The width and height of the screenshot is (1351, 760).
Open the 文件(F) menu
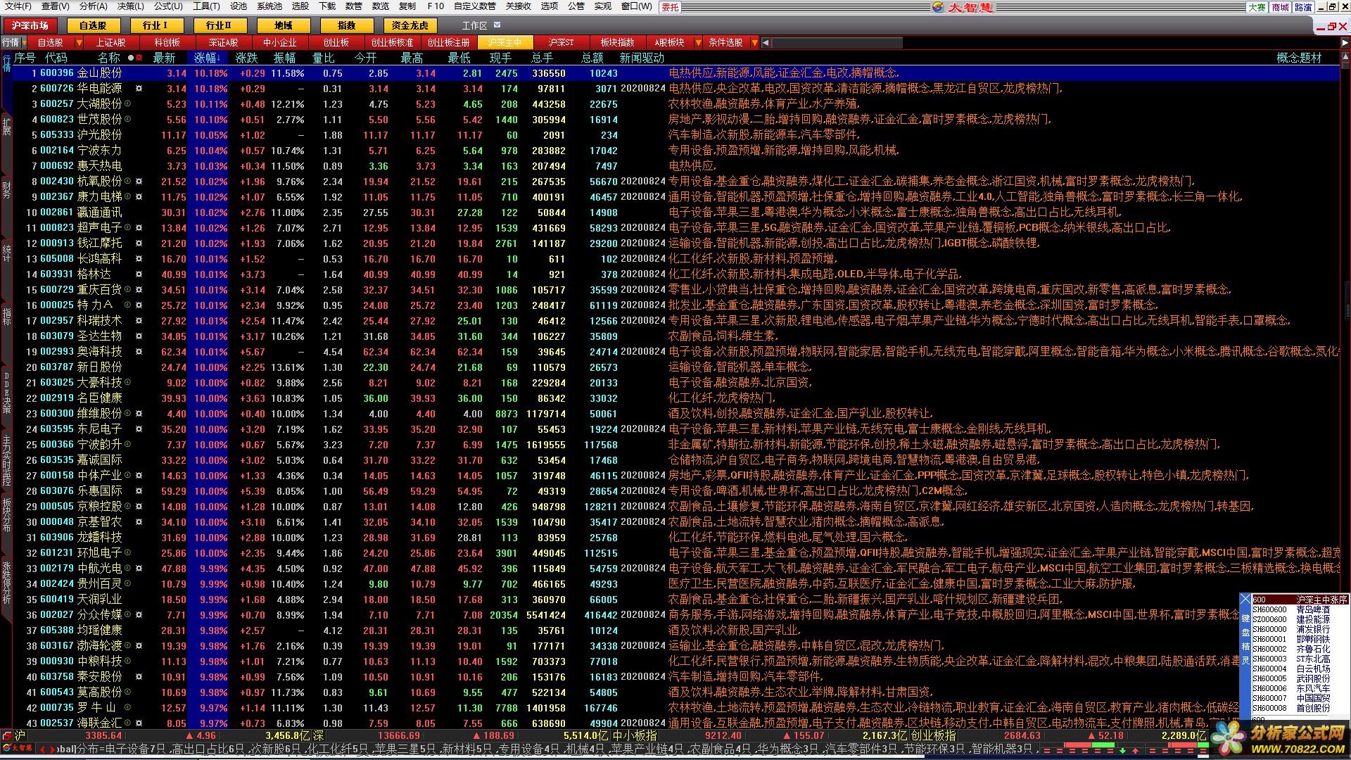pos(18,6)
